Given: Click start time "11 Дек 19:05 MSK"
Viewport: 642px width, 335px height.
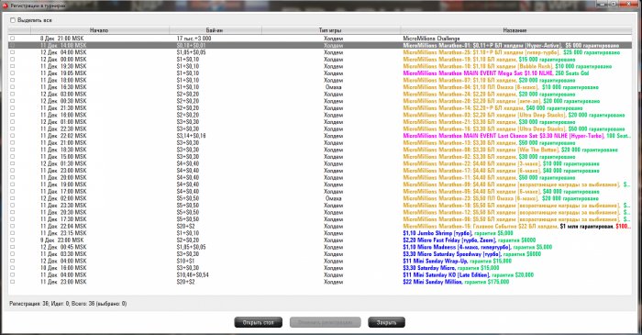Looking at the screenshot, I should pos(63,73).
